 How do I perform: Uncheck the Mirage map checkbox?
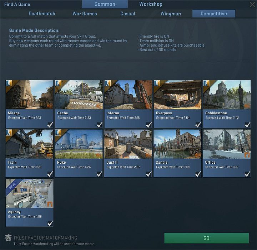click(50, 125)
